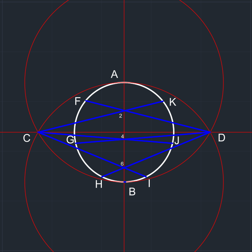This screenshot has height=252, width=252.
Task: Click the J point label
Action: tap(177, 140)
